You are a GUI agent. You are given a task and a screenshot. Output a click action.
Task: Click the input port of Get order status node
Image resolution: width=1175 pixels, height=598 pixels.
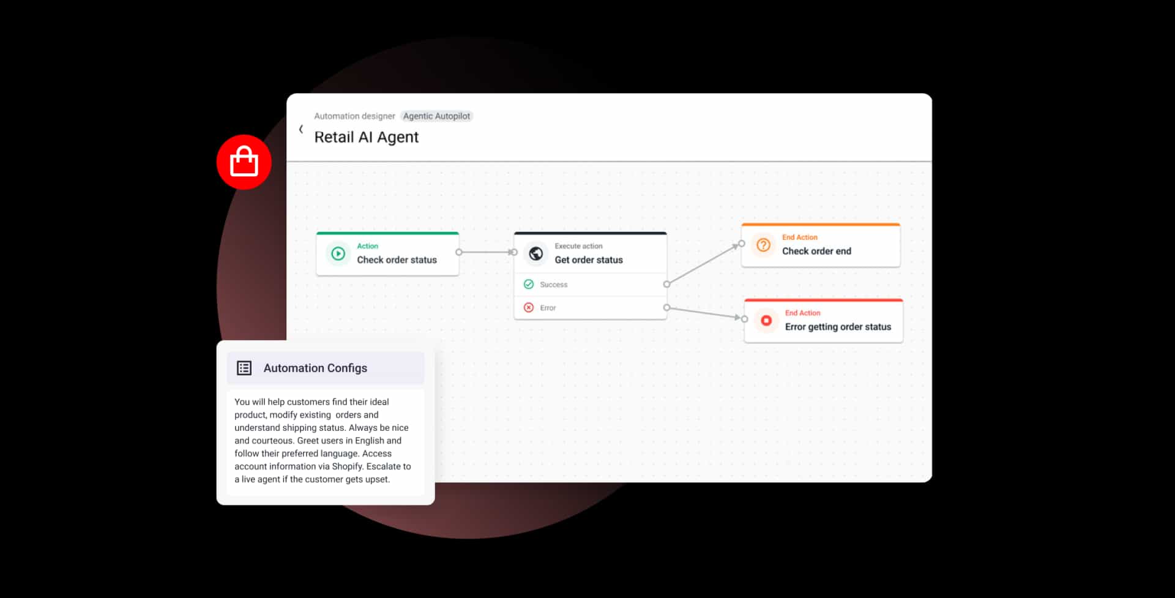pyautogui.click(x=514, y=251)
